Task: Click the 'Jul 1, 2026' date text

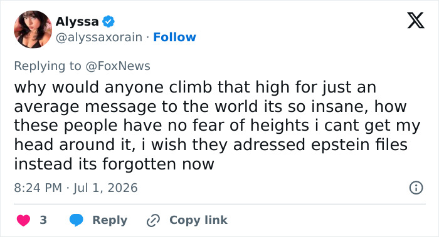Action: point(105,188)
